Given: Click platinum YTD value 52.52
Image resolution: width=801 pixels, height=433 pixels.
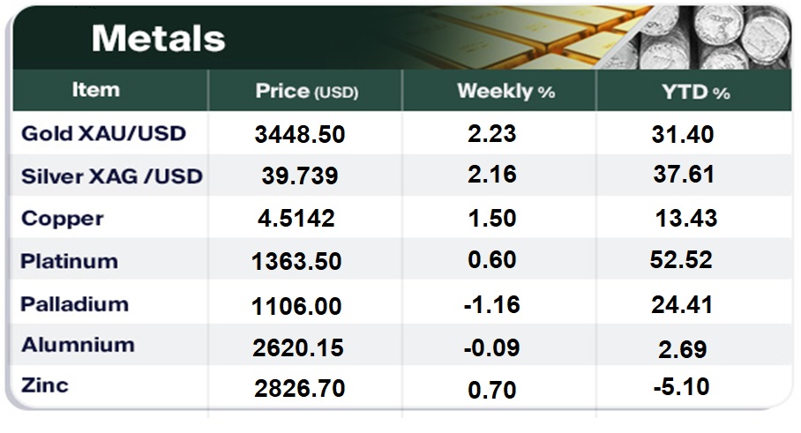Looking at the screenshot, I should (678, 261).
